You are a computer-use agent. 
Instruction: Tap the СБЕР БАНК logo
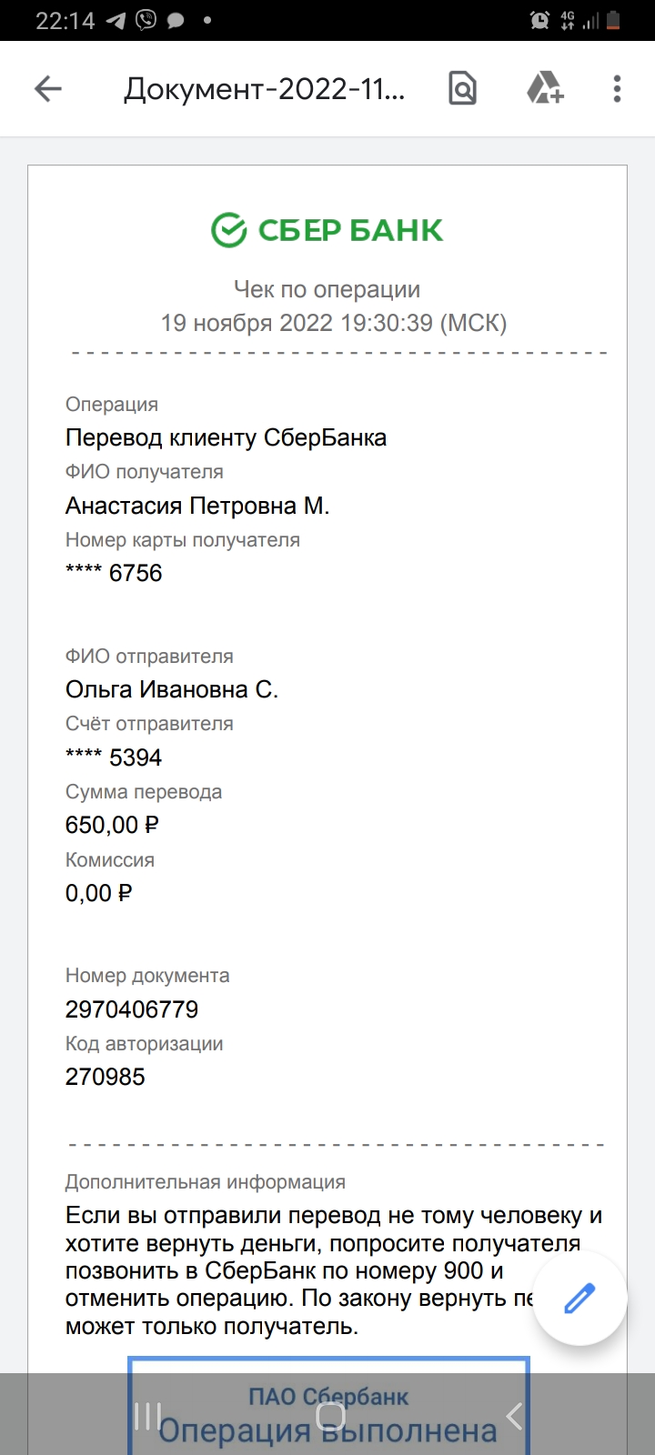click(x=327, y=230)
